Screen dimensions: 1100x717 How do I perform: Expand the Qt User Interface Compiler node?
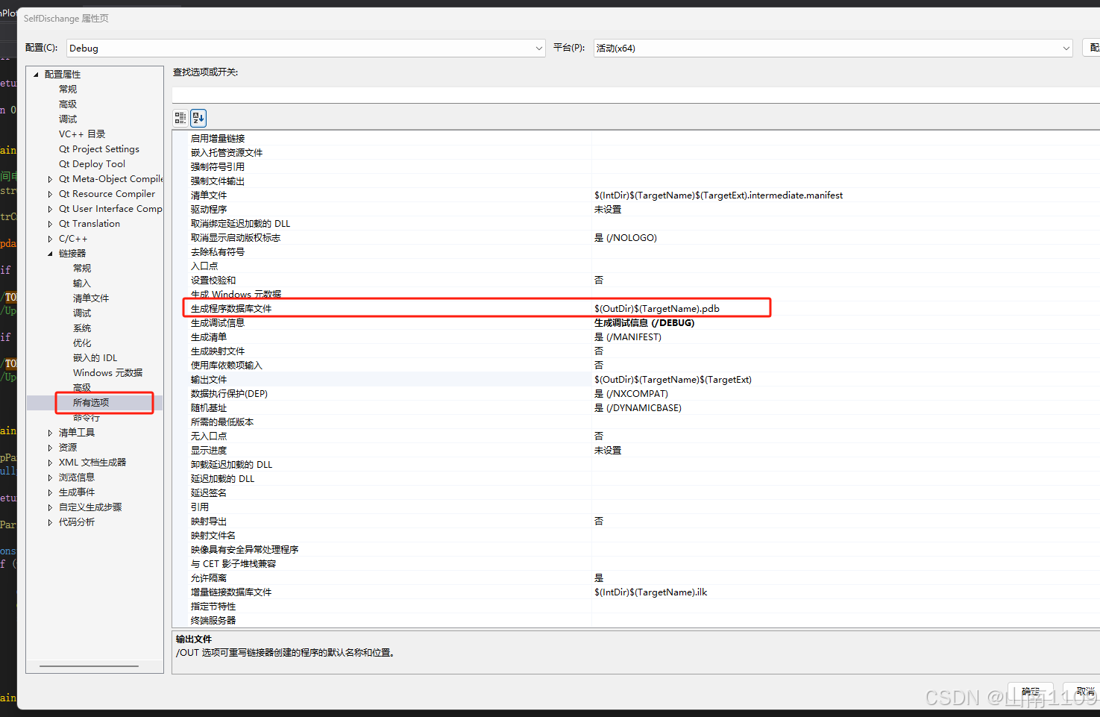pos(50,209)
